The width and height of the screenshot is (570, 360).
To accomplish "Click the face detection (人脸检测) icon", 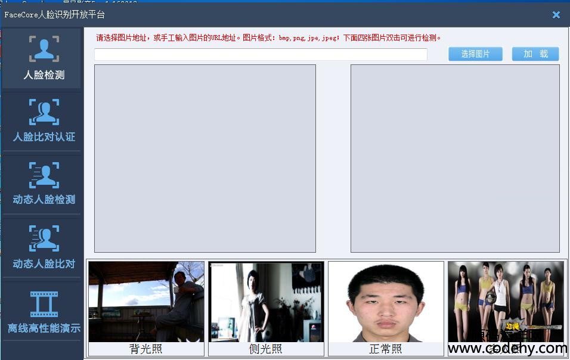I will [44, 49].
